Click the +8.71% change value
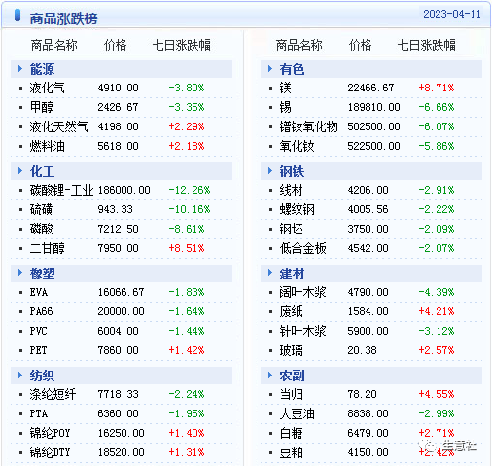 tap(437, 88)
